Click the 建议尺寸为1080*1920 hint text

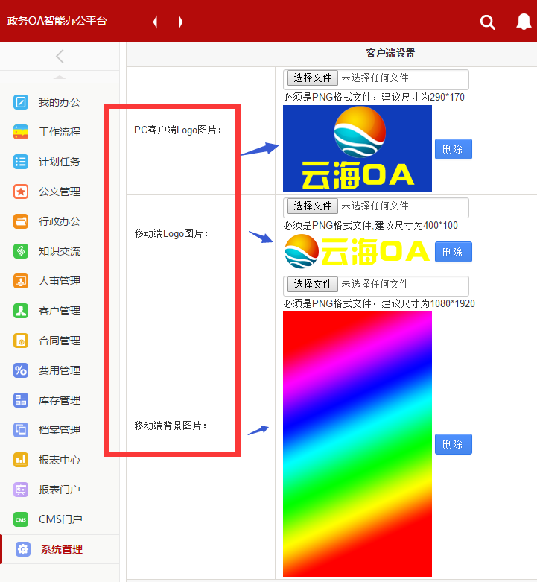[x=428, y=303]
